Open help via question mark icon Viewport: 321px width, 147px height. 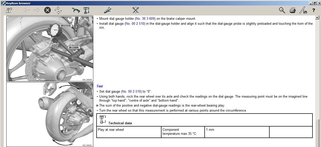(313, 10)
